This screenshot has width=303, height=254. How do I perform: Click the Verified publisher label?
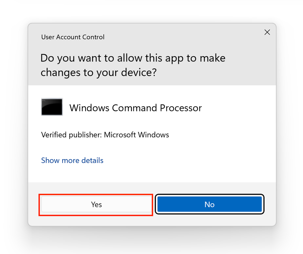pyautogui.click(x=71, y=135)
